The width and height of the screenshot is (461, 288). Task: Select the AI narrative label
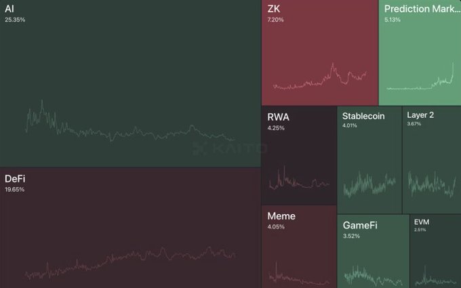point(10,9)
